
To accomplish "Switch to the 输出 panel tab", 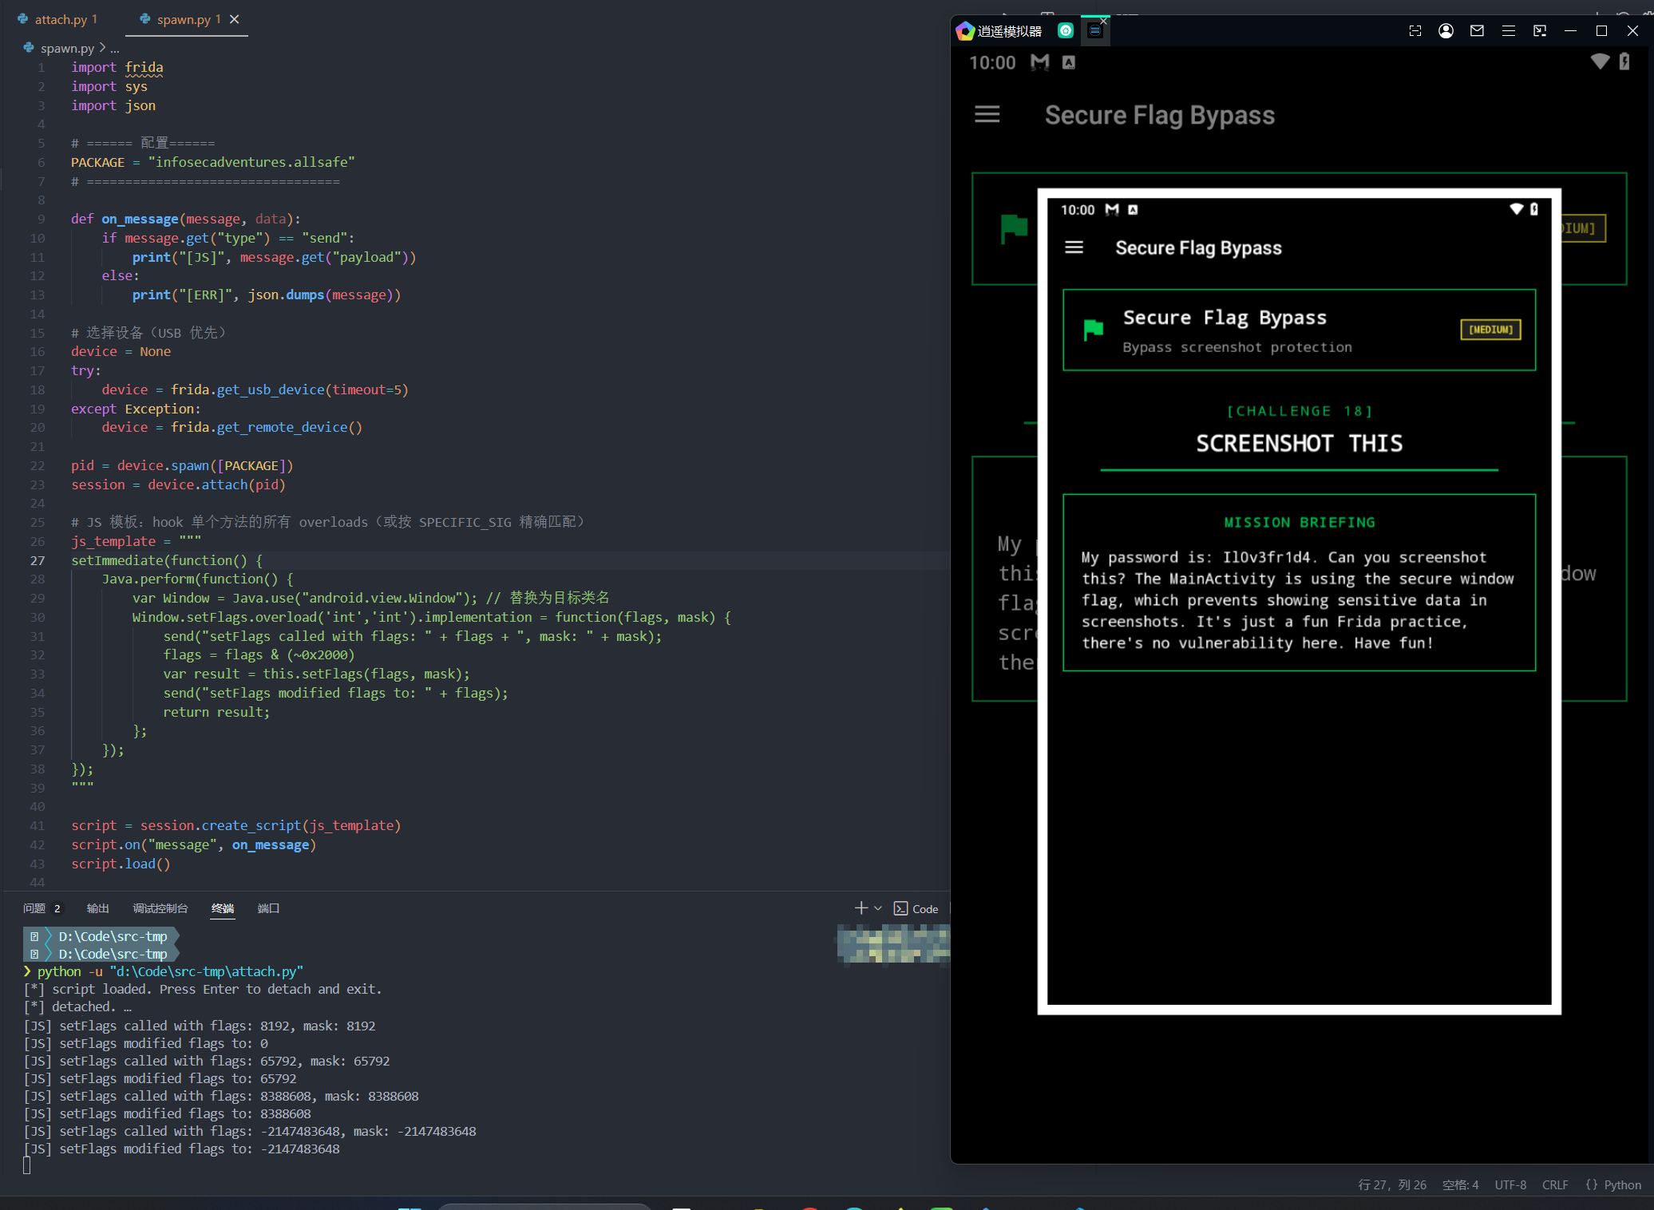I will pyautogui.click(x=97, y=908).
